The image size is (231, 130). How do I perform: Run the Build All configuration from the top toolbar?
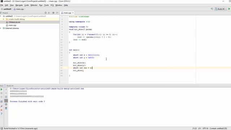229,9
